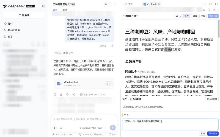This screenshot has width=220, height=137.
Task: Click 显示已处理 to show resolved comments
Action: coord(212,99)
